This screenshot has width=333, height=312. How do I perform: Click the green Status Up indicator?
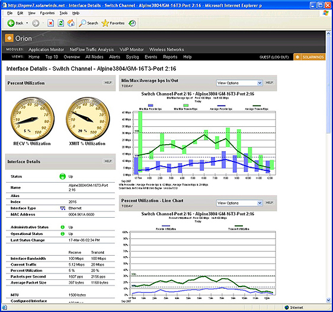coord(62,176)
